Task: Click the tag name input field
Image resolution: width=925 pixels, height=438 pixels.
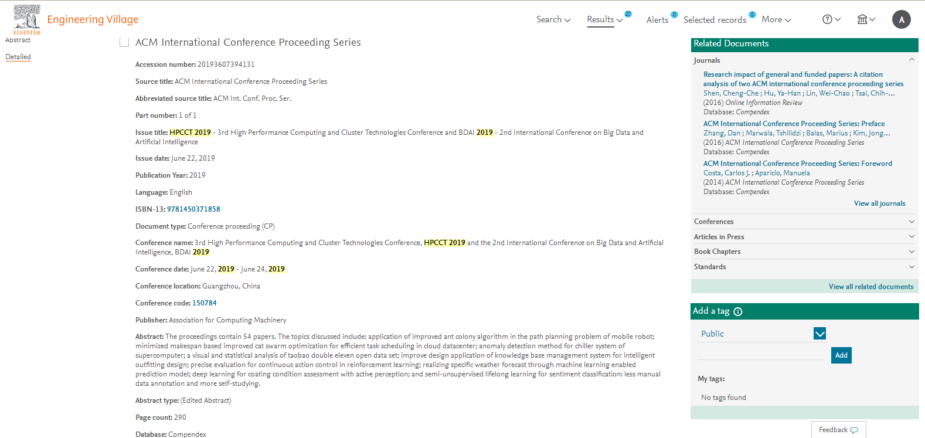Action: (x=761, y=354)
